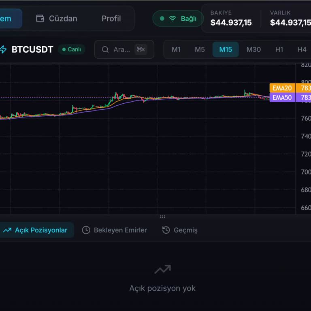Screen dimensions: 311x311
Task: Click the lightning bolt icon beside BTCUSDT
Action: (x=3, y=49)
